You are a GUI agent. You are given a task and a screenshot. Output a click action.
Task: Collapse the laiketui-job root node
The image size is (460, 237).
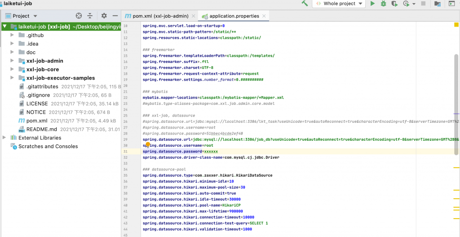(5, 27)
